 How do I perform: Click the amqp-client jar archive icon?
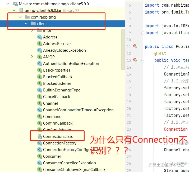pyautogui.click(x=21, y=11)
